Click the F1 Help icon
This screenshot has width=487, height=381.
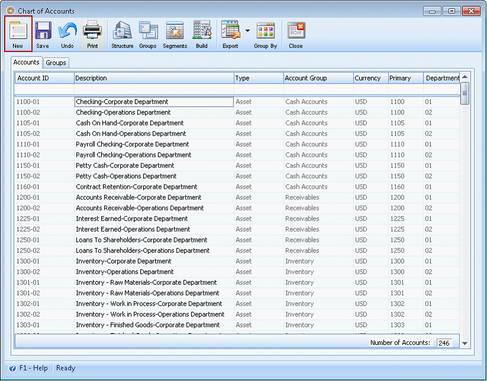click(12, 368)
